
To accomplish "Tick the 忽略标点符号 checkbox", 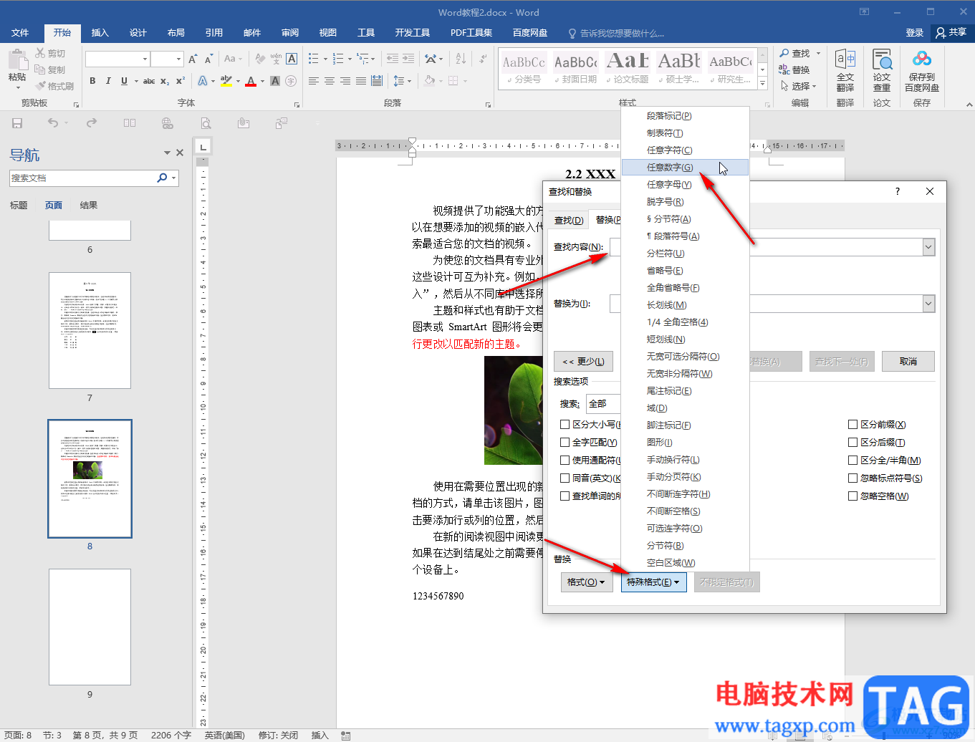I will (x=853, y=478).
